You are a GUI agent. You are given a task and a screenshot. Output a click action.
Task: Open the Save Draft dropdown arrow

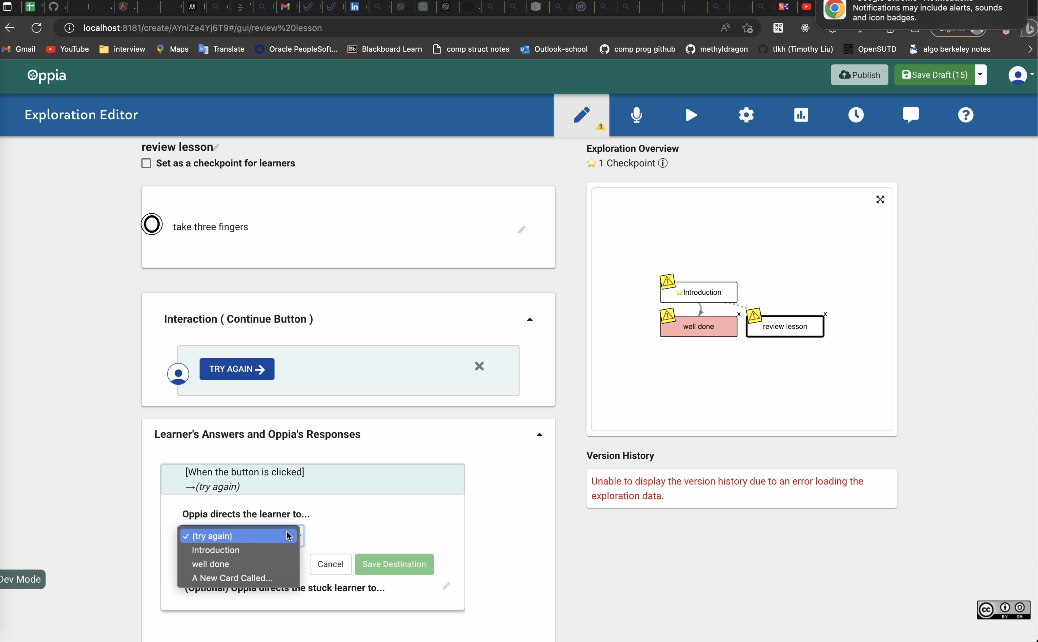[980, 75]
